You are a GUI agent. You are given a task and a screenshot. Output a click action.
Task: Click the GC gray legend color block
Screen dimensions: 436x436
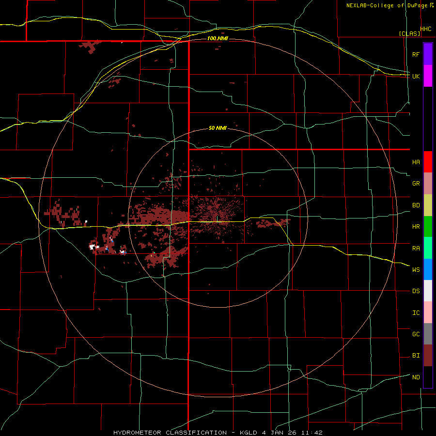pos(428,334)
